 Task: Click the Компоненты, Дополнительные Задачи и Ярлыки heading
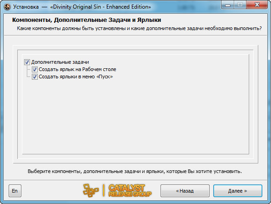coord(86,20)
